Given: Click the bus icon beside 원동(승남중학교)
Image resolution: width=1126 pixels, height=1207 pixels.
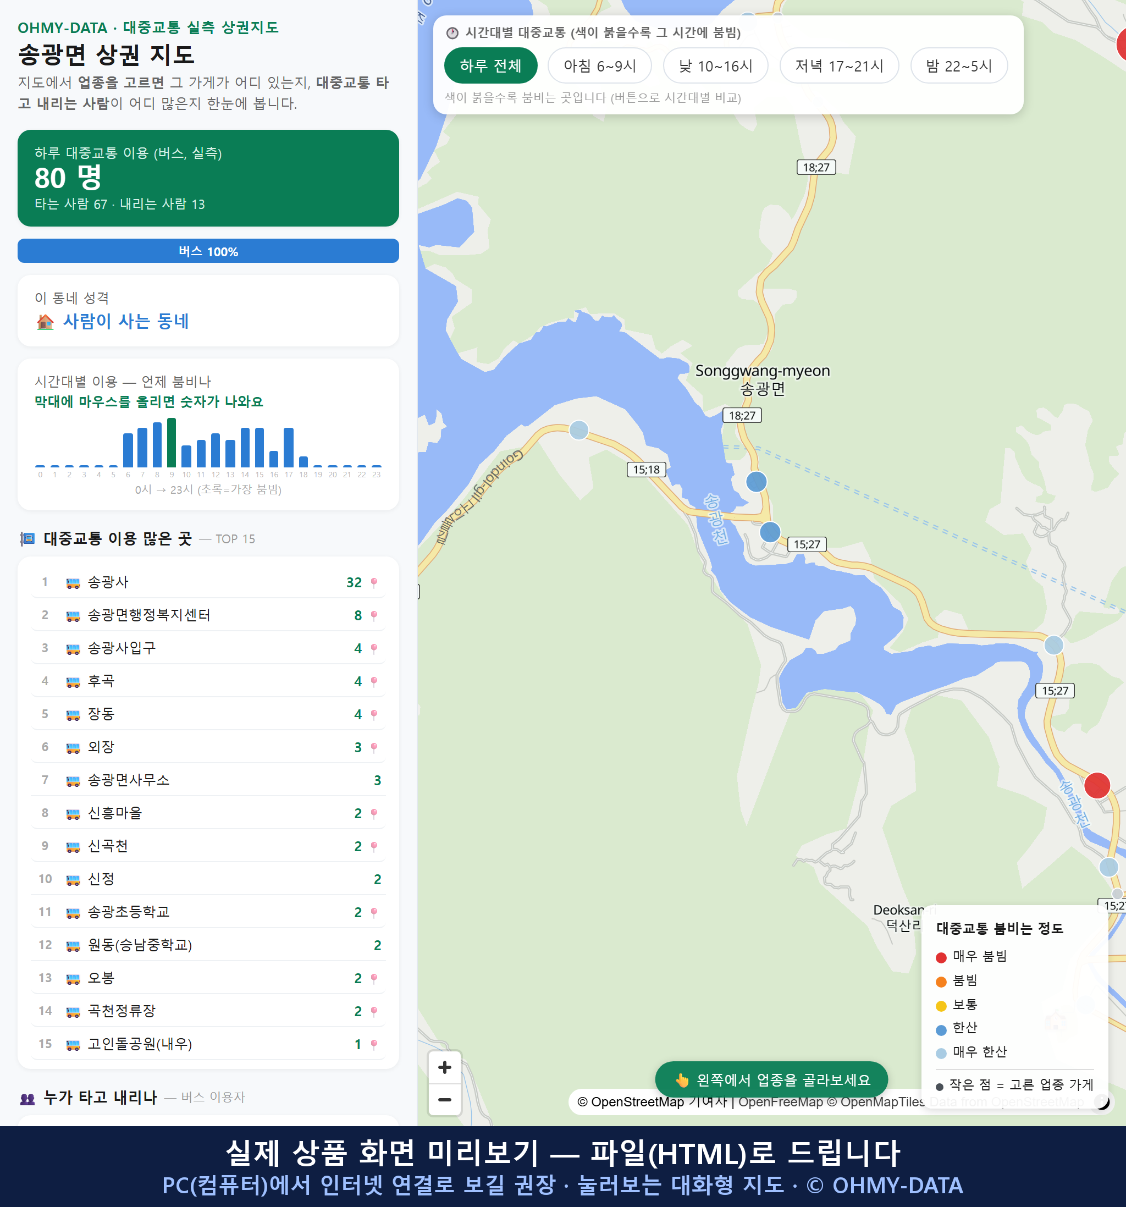Looking at the screenshot, I should point(73,946).
